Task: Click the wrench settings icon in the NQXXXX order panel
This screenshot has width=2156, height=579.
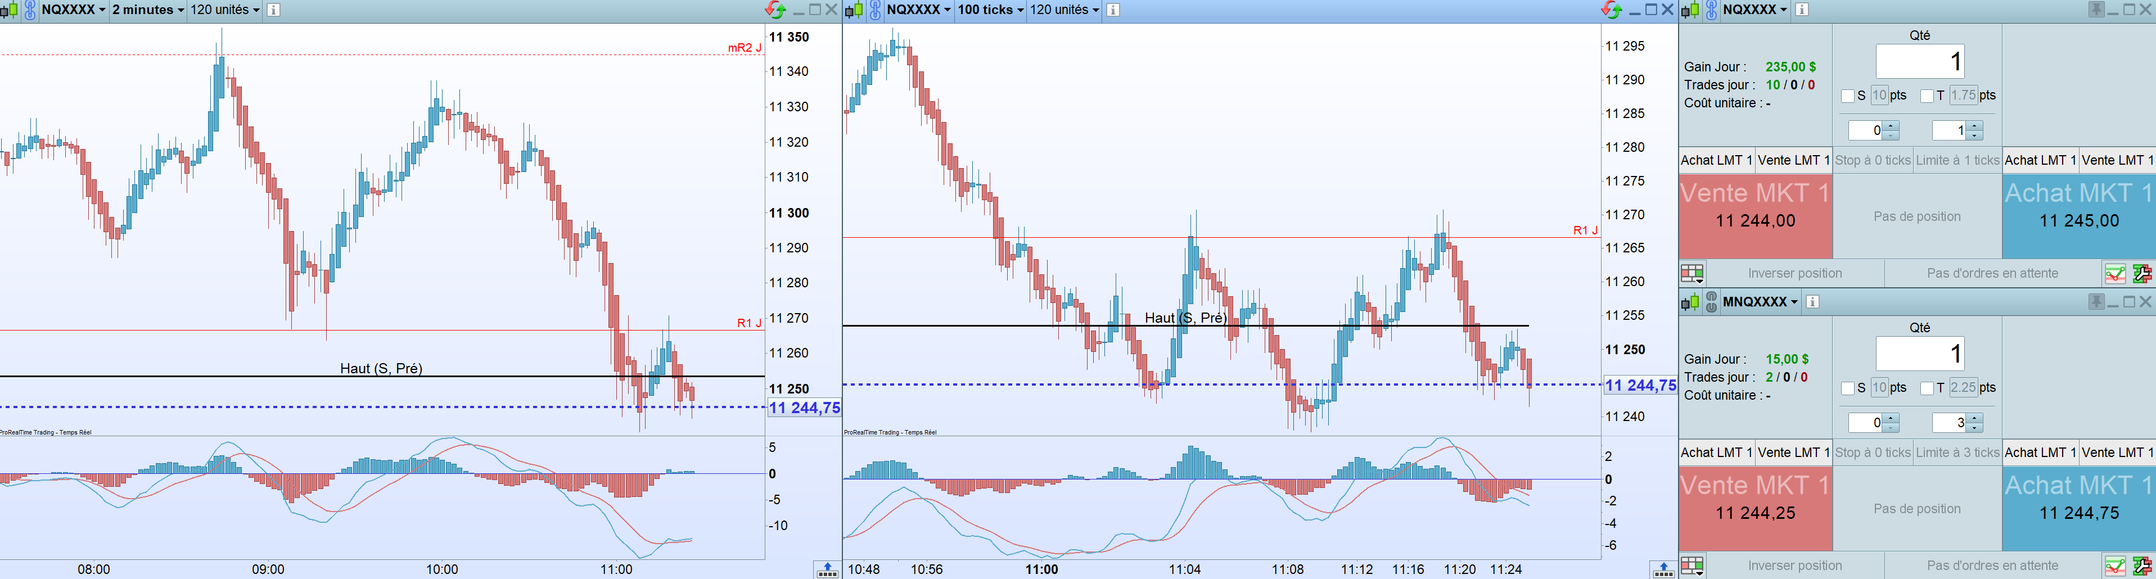Action: pyautogui.click(x=2142, y=274)
